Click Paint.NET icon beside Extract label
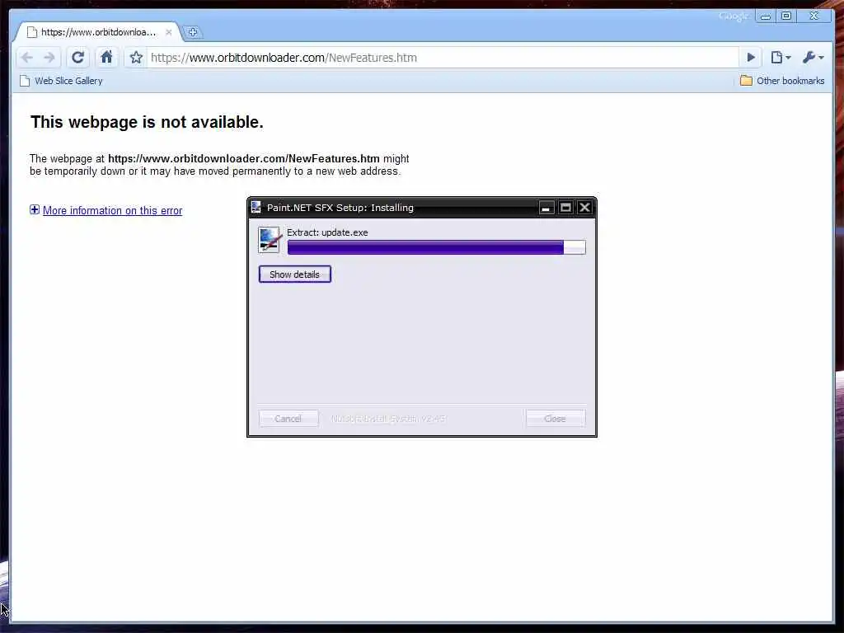This screenshot has height=633, width=844. [x=270, y=240]
